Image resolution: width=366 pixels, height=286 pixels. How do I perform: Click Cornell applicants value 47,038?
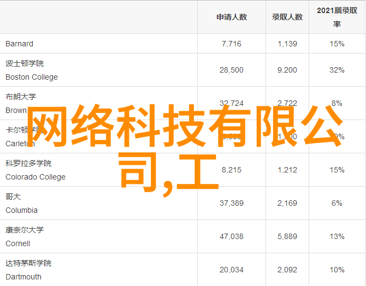232,236
